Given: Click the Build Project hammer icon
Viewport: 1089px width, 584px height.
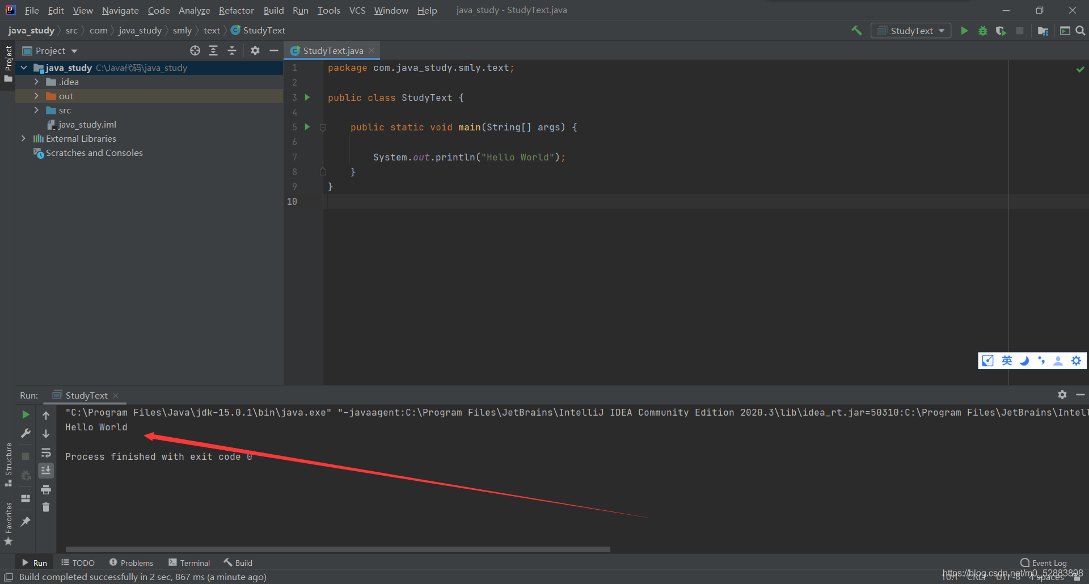Looking at the screenshot, I should point(856,31).
